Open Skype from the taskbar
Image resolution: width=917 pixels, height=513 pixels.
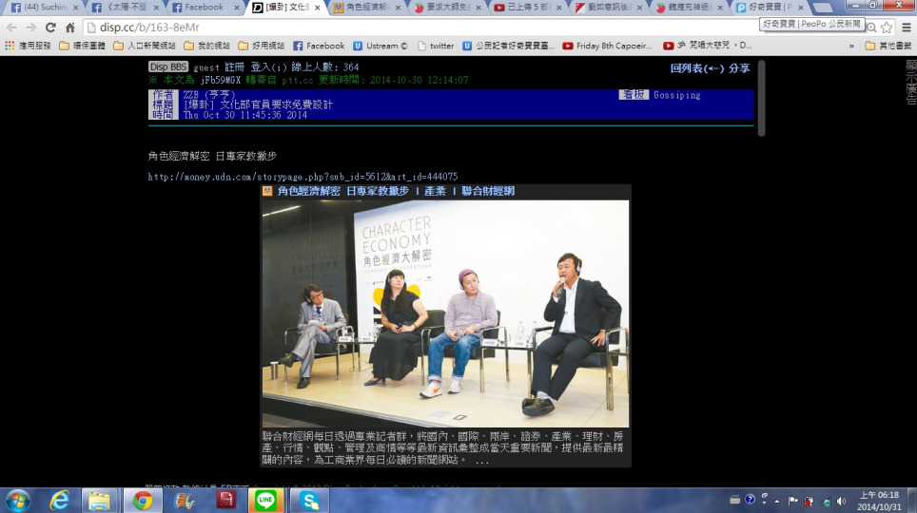pyautogui.click(x=308, y=500)
